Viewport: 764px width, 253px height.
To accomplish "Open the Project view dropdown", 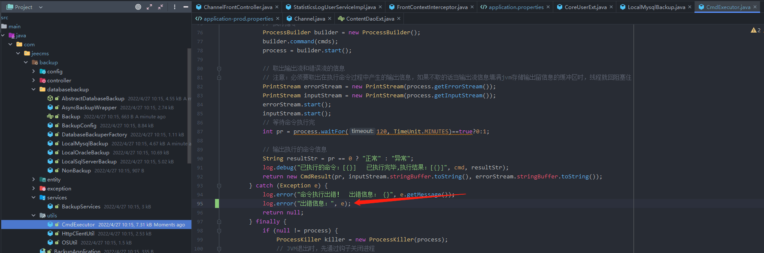I will pyautogui.click(x=41, y=7).
